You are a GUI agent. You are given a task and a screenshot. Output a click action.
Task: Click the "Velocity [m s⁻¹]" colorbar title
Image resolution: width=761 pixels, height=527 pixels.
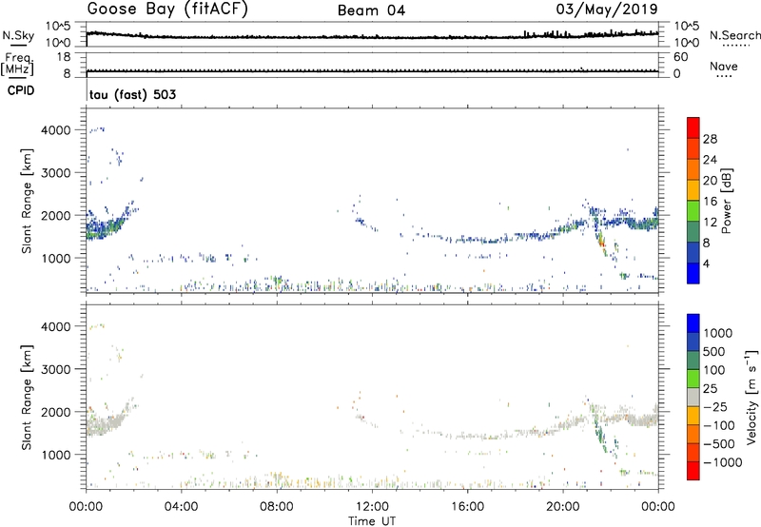click(751, 397)
